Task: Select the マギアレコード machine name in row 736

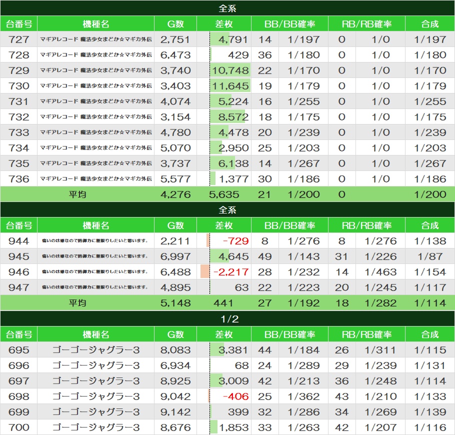Action: (96, 179)
